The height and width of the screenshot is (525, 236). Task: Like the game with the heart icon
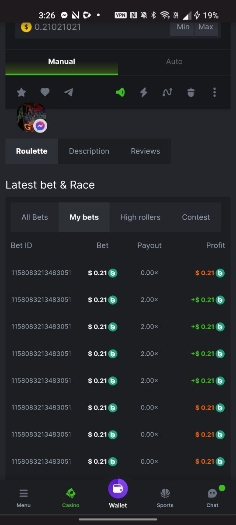[45, 92]
